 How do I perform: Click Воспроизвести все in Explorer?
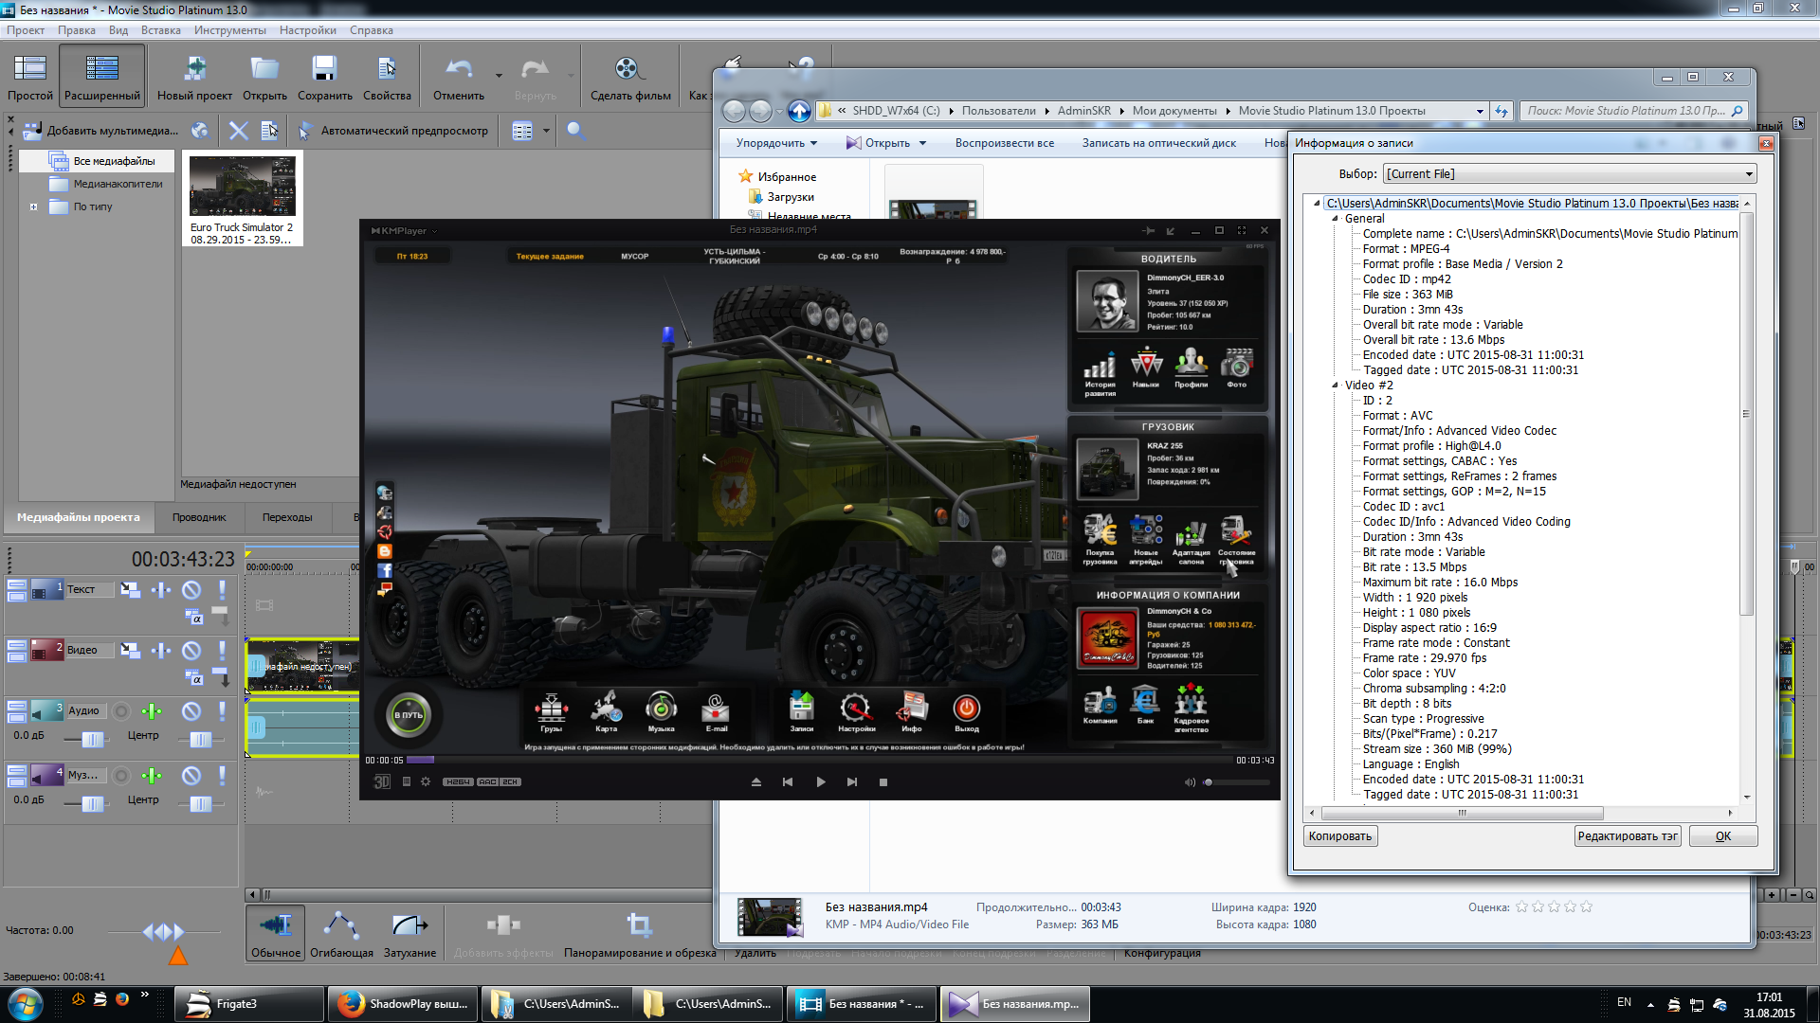(1005, 143)
